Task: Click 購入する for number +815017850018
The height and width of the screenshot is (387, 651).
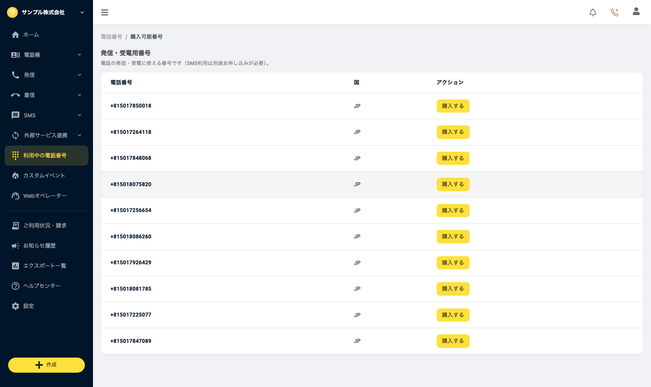Action: click(x=453, y=106)
